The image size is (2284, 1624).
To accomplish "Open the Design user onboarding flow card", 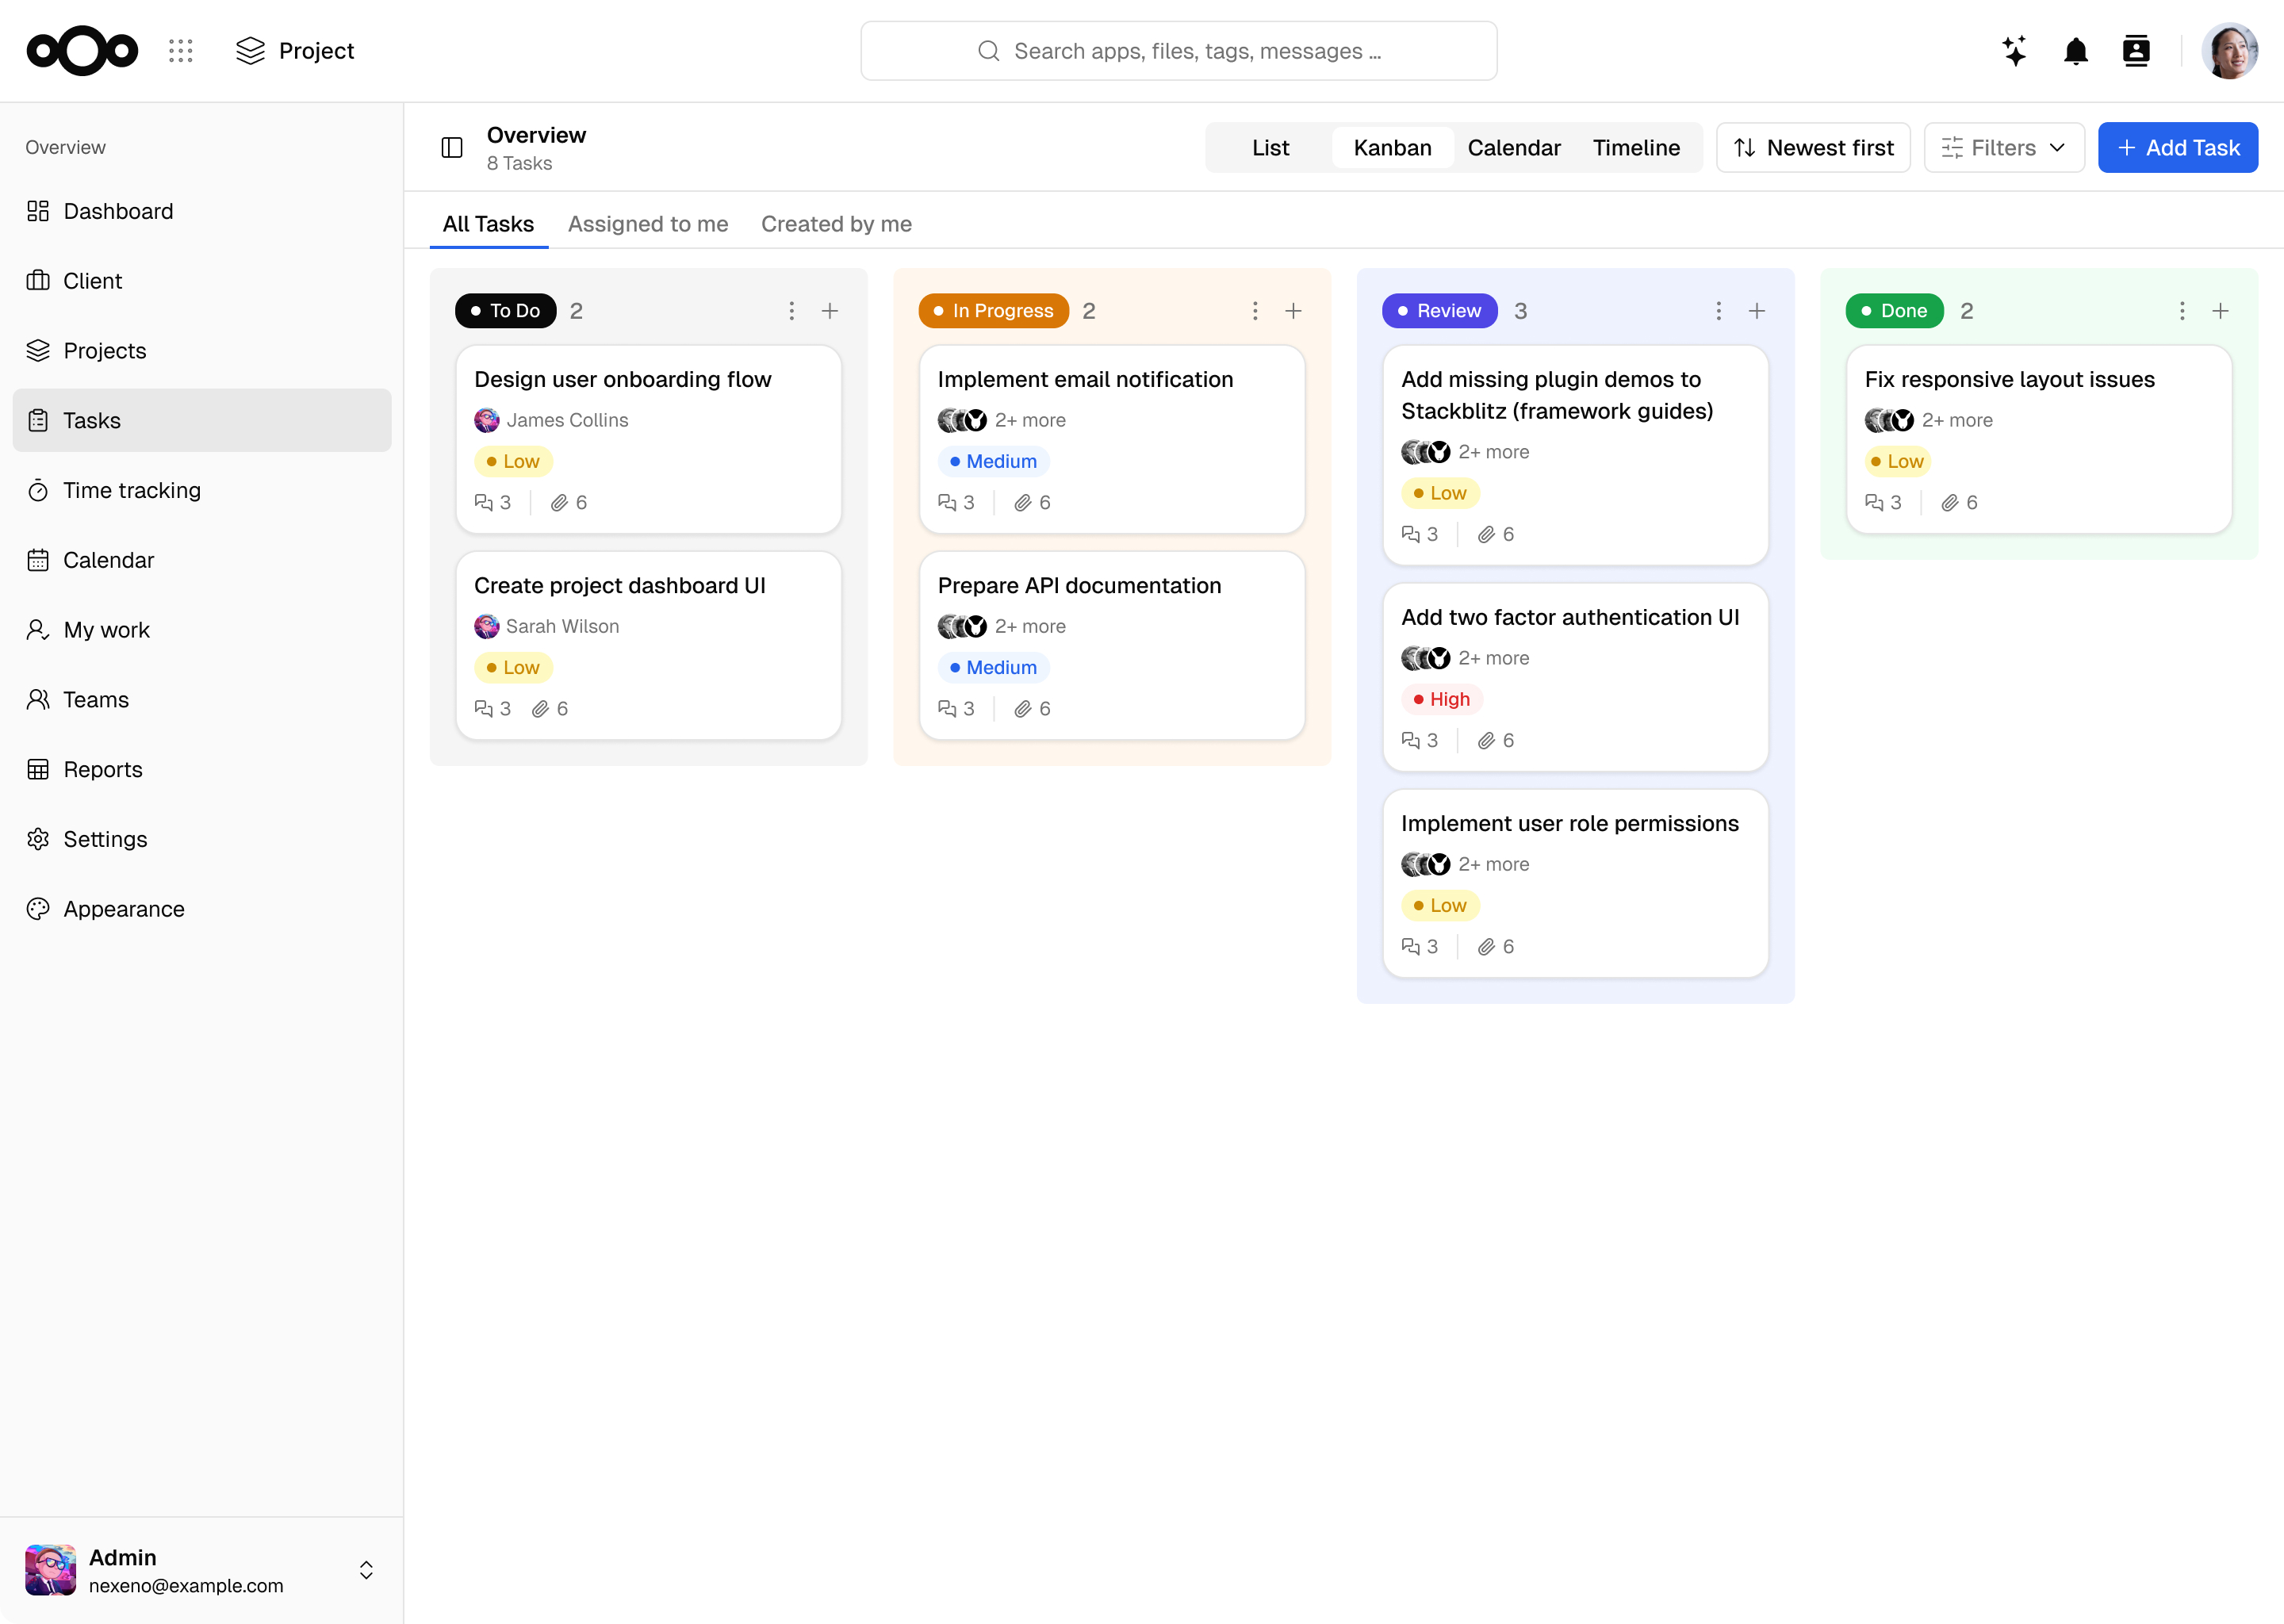I will 648,439.
